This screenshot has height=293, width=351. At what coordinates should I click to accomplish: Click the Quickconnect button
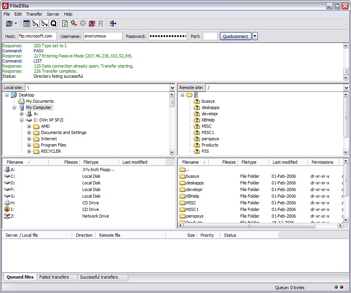tap(236, 36)
